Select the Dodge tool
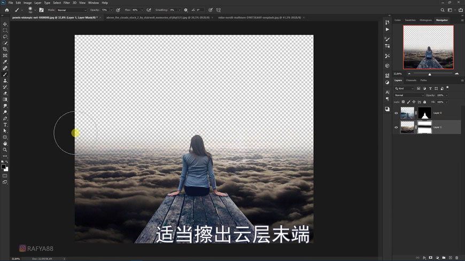 [x=5, y=112]
